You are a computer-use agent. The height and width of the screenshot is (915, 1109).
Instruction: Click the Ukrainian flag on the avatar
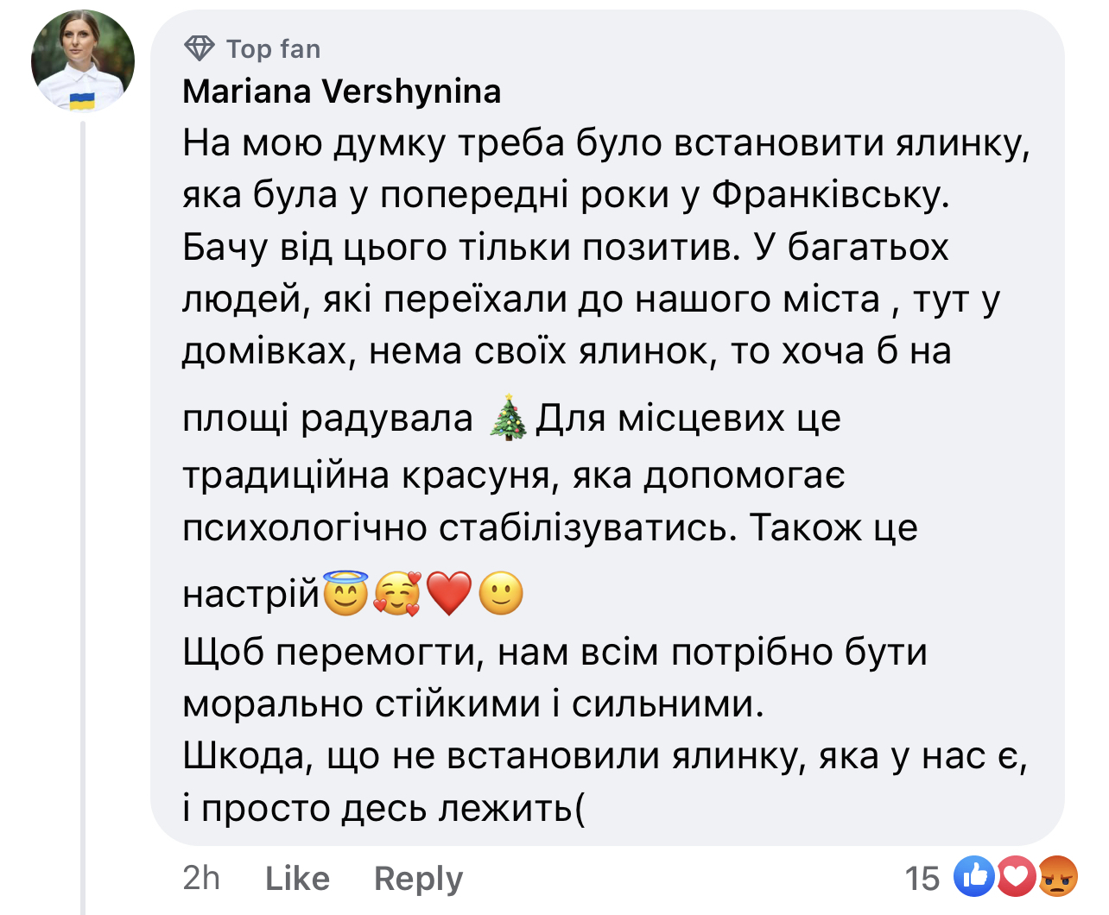click(82, 100)
